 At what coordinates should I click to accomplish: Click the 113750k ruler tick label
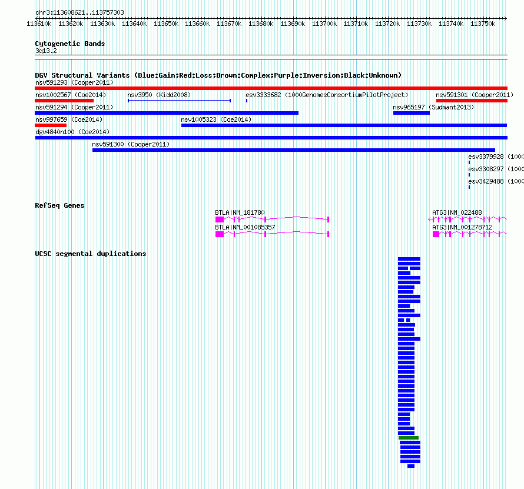coord(483,24)
